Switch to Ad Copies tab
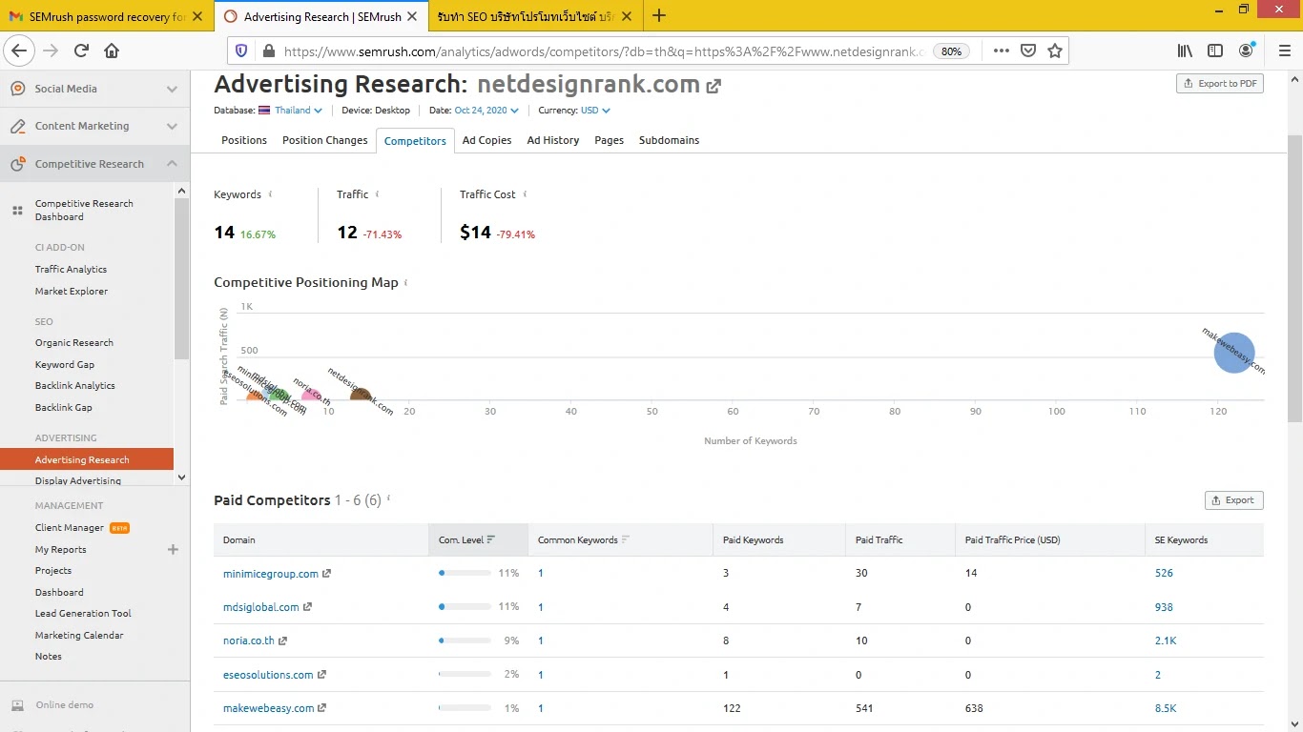1303x732 pixels. point(486,140)
